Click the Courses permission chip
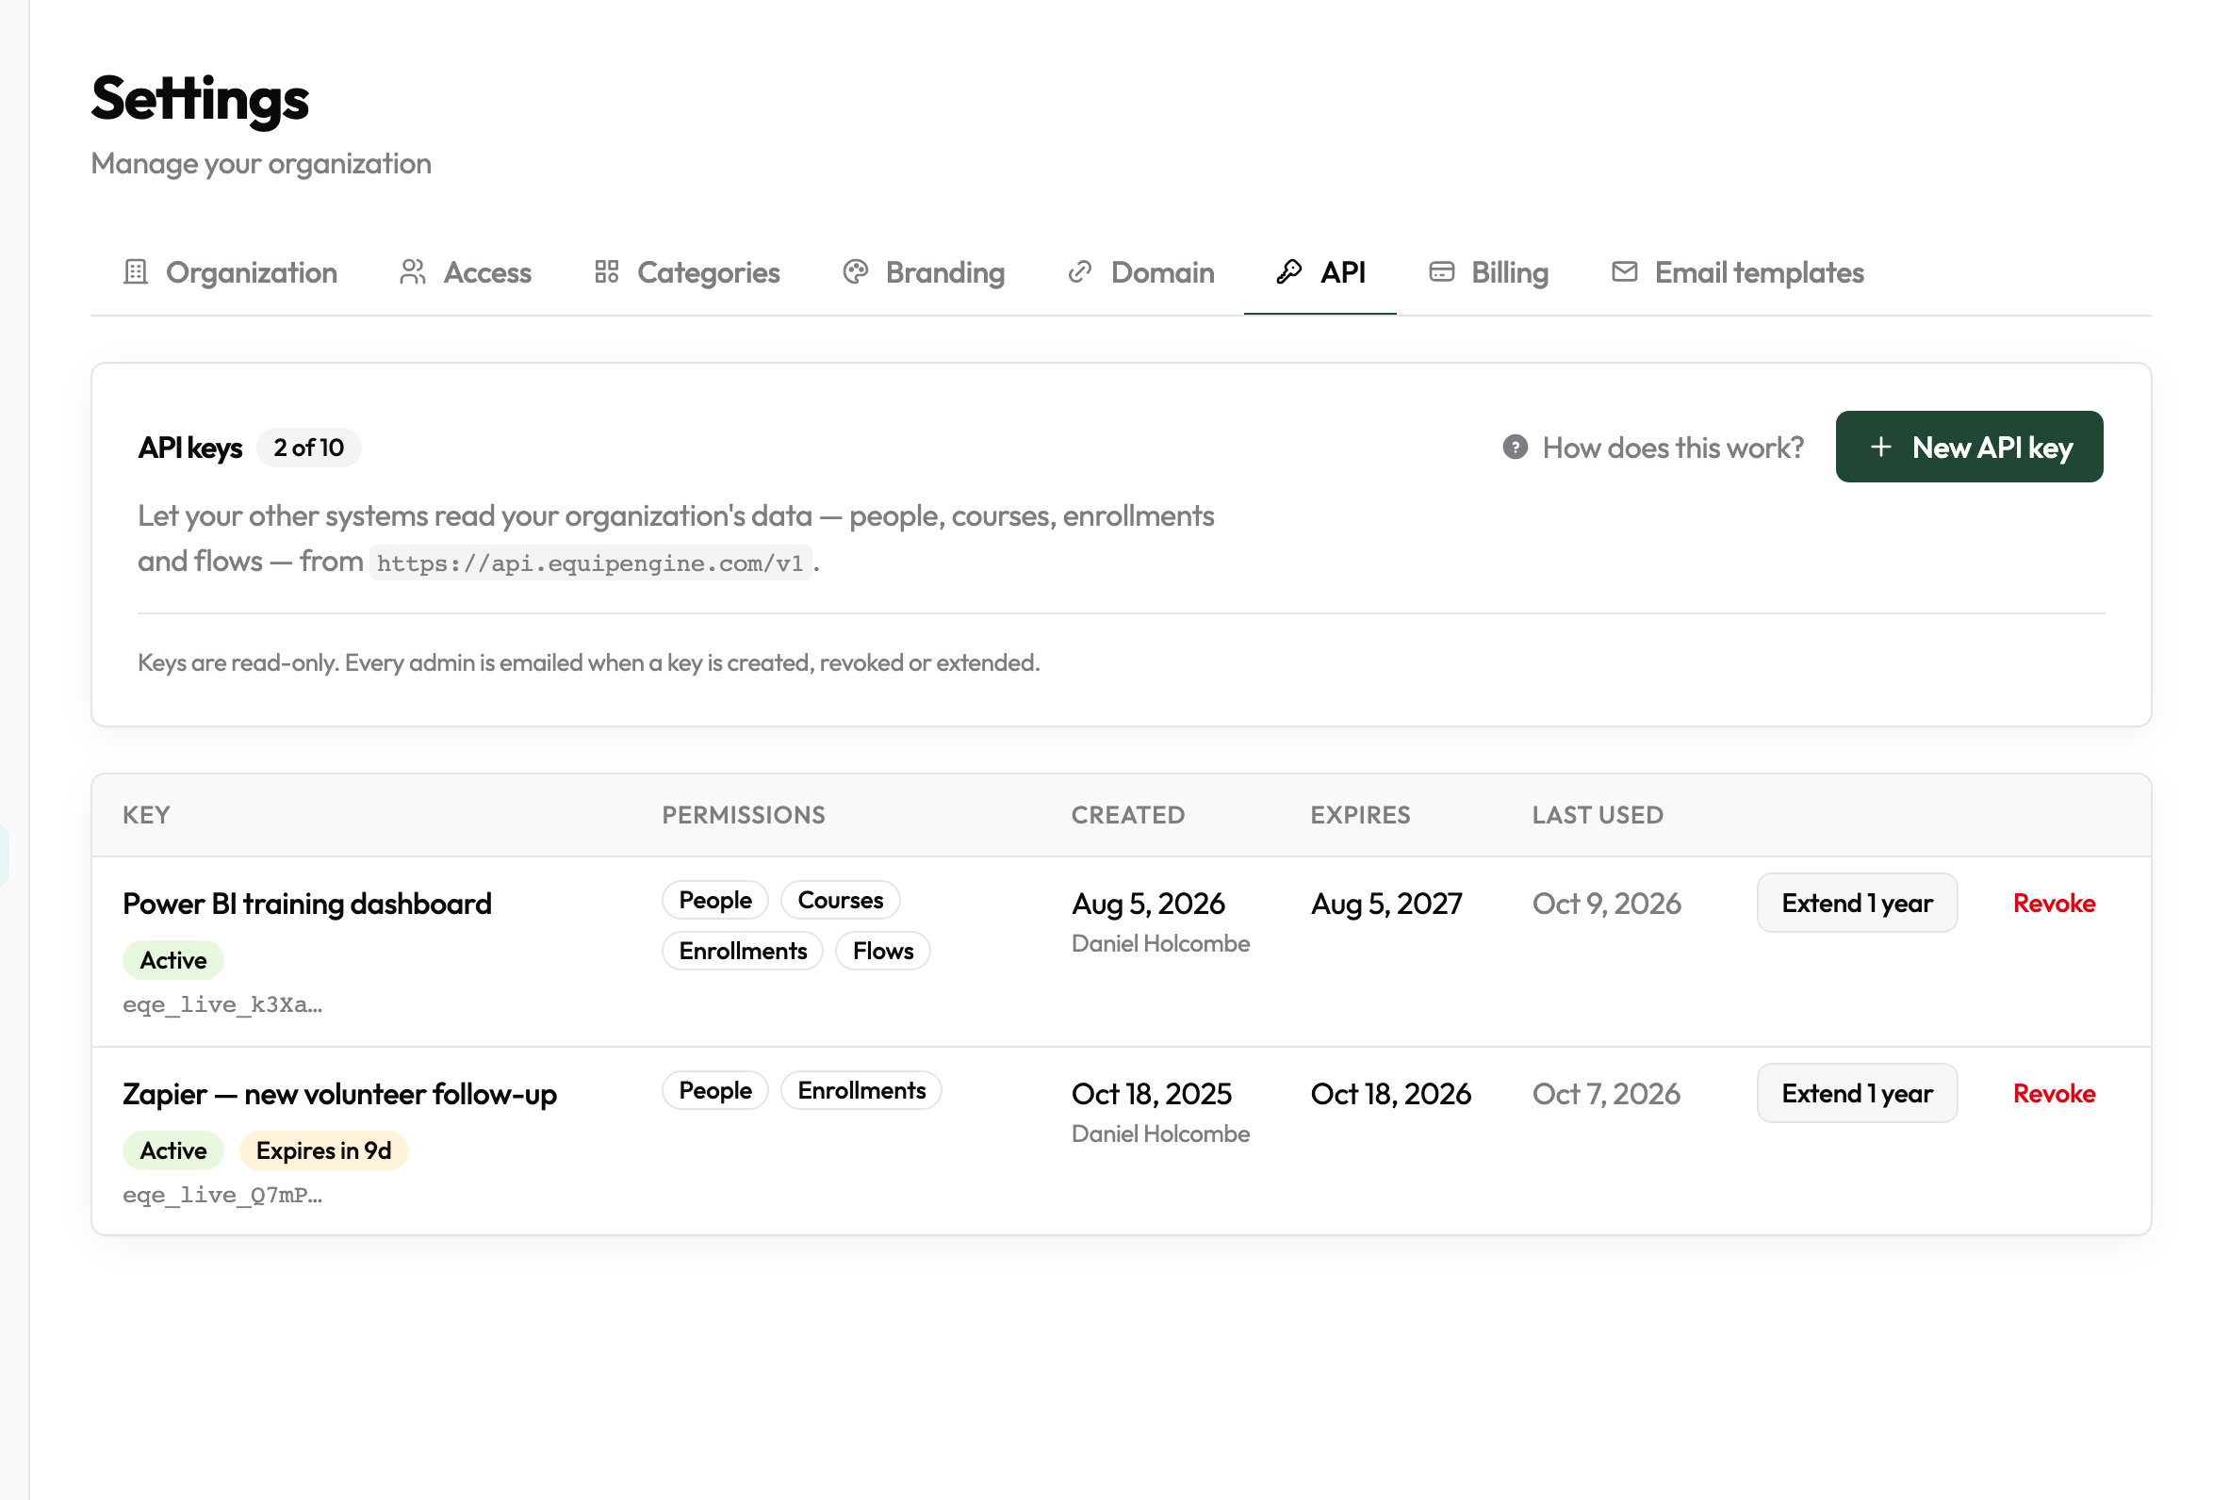This screenshot has width=2213, height=1500. tap(840, 901)
